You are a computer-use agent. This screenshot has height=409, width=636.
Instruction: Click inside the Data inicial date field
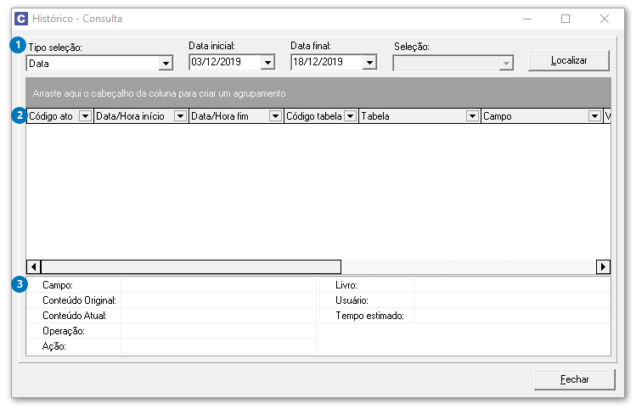click(223, 62)
